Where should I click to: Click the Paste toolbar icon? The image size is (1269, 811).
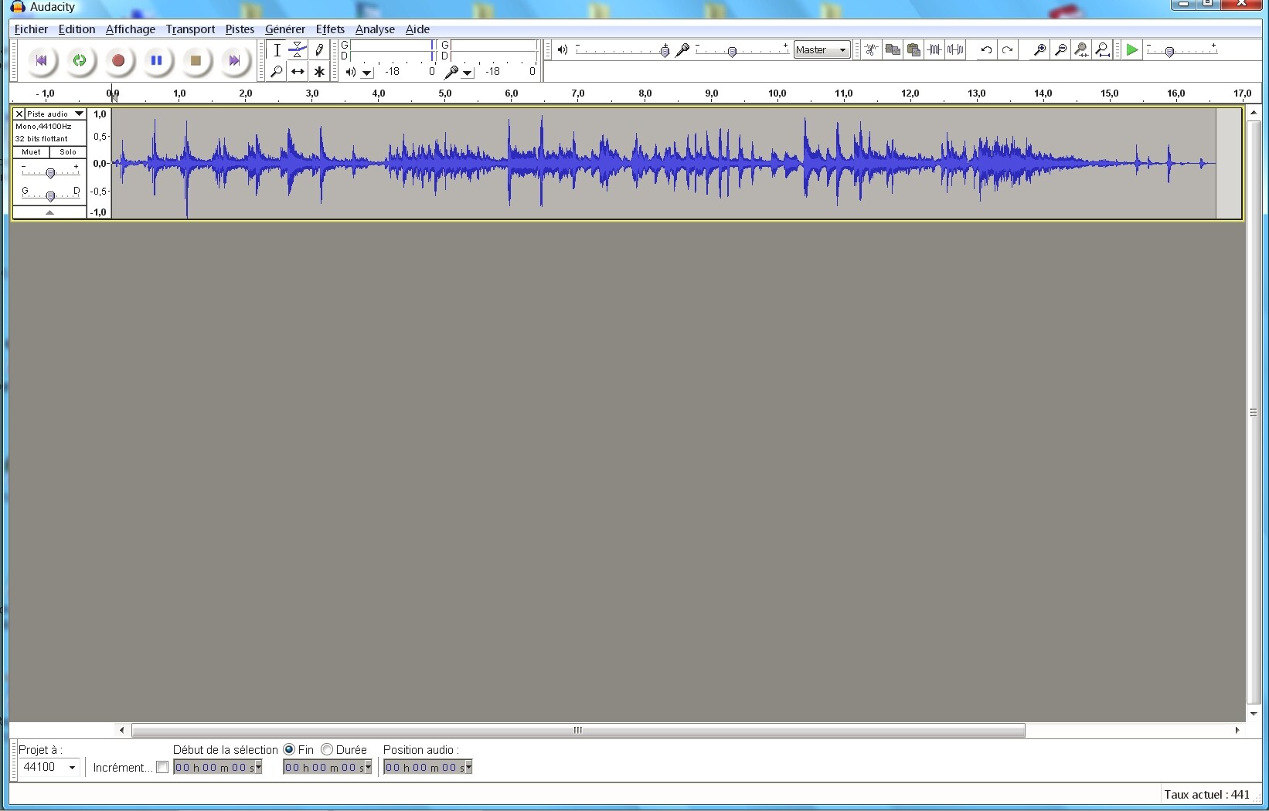point(913,49)
